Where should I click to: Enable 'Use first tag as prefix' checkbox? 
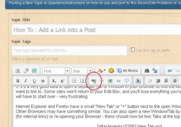point(133,50)
